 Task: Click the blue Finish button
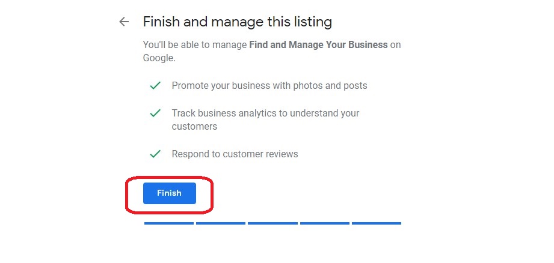[169, 193]
